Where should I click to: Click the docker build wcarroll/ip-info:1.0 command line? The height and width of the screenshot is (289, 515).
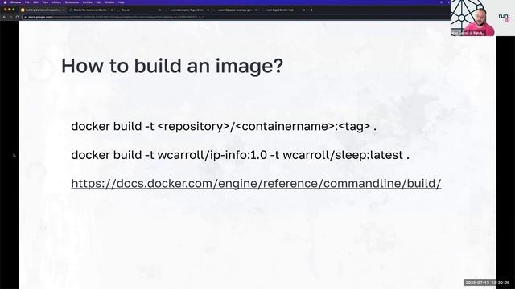pos(240,155)
